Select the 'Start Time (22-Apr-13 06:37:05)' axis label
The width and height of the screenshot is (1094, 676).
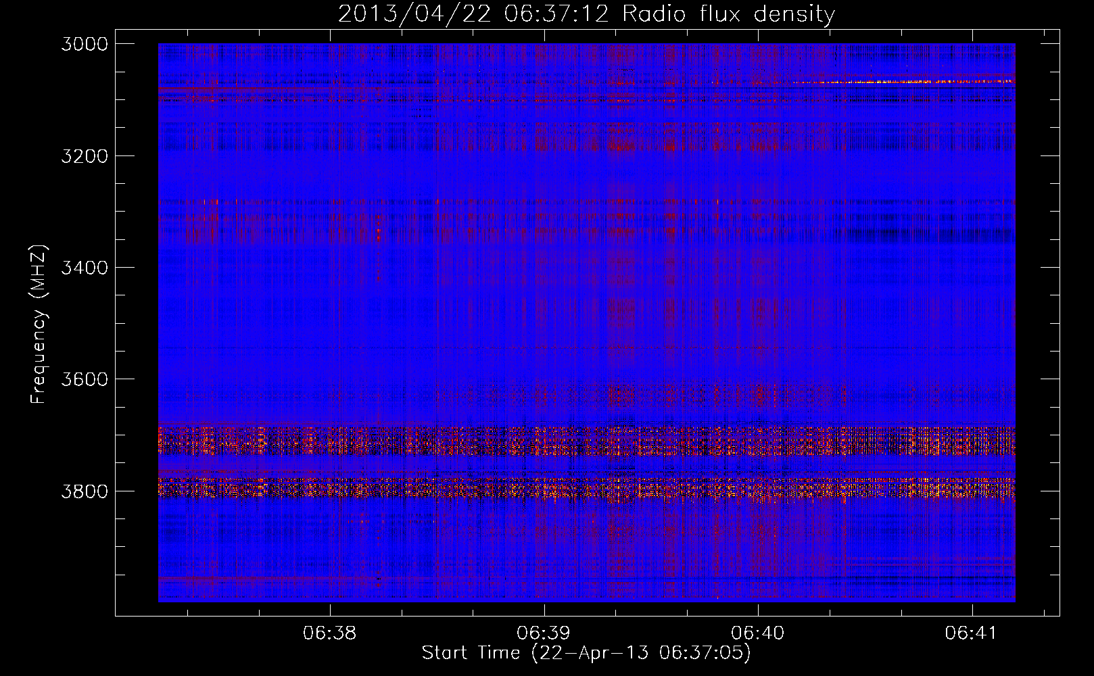pos(586,653)
